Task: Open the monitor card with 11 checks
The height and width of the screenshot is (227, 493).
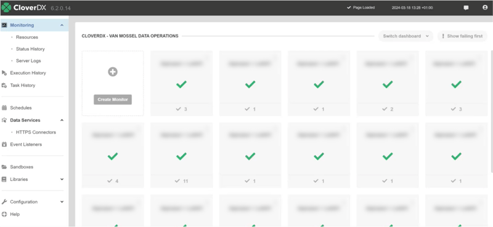Action: tap(181, 155)
